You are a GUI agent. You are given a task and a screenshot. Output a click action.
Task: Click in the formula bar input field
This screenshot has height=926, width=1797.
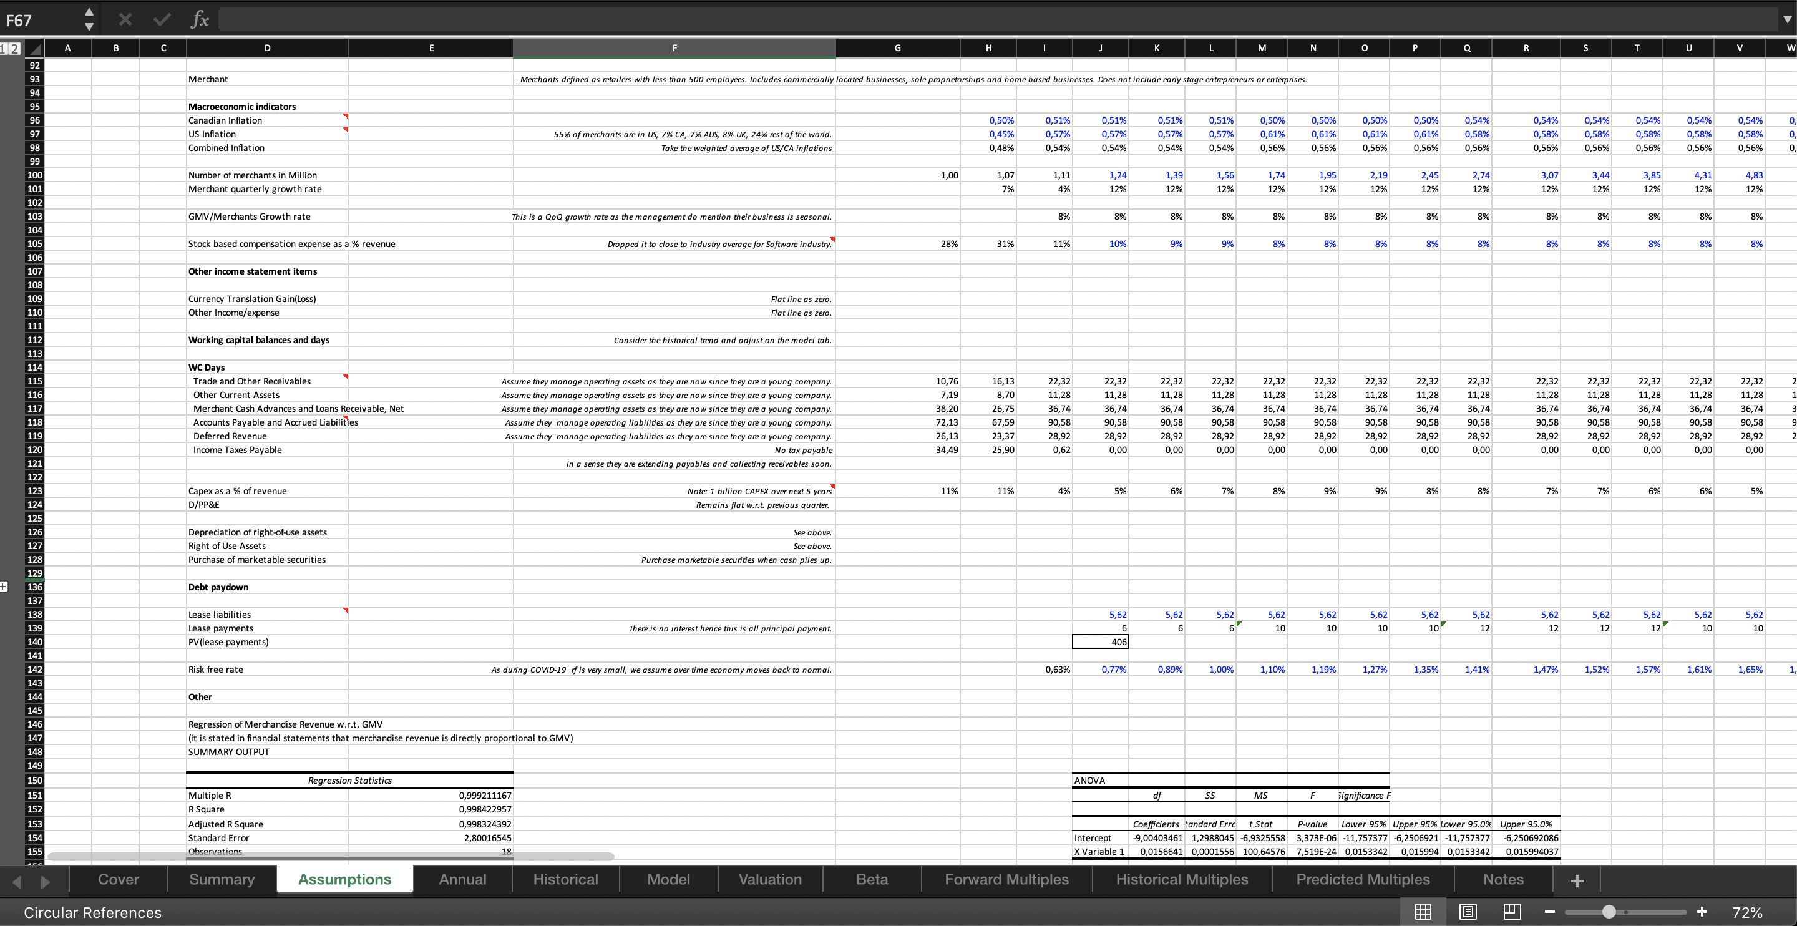(x=998, y=19)
